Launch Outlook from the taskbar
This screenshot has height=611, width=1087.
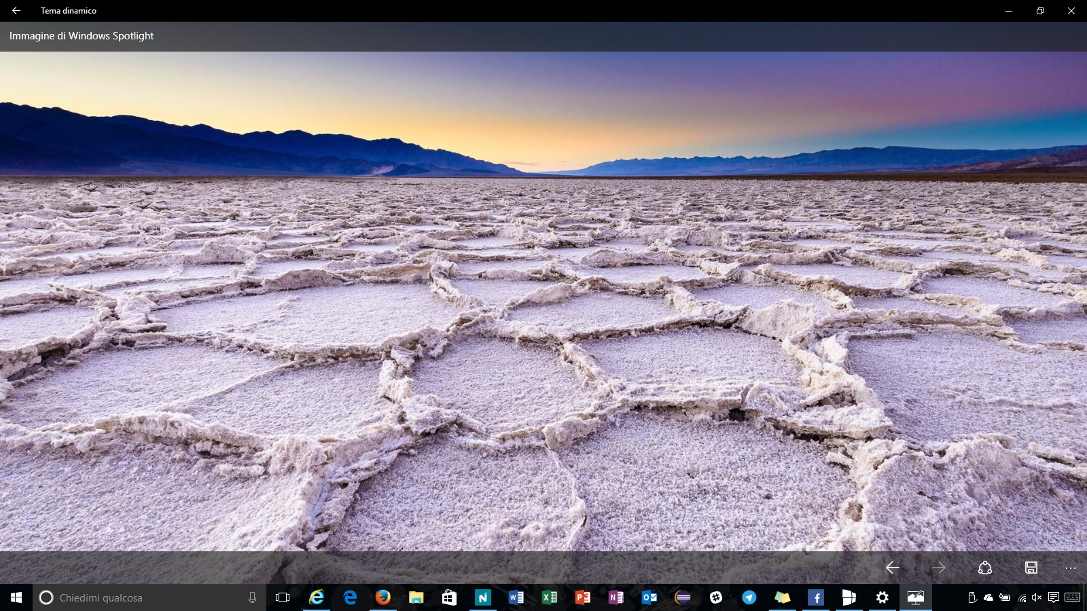click(649, 597)
